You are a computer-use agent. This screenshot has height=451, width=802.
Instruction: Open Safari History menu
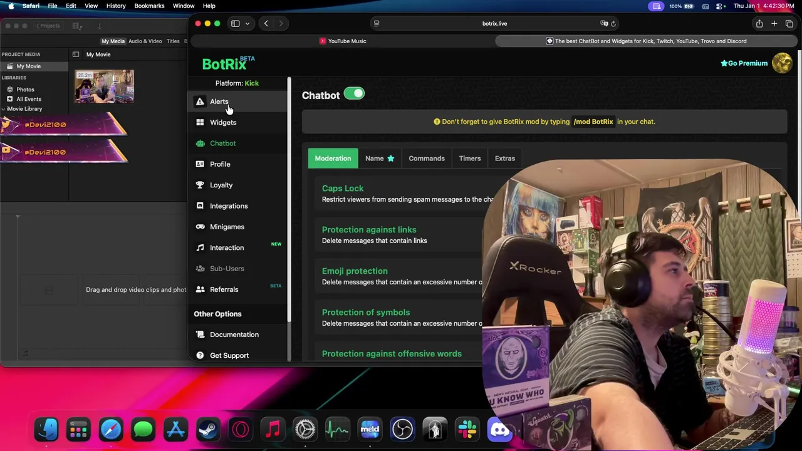[x=116, y=6]
